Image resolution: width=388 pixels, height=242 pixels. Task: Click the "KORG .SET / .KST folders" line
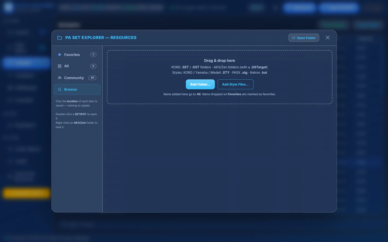220,67
